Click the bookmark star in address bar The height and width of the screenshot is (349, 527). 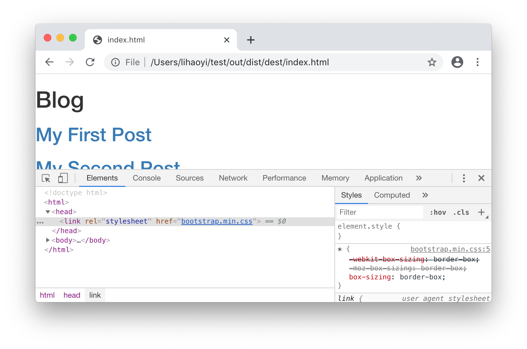pyautogui.click(x=432, y=62)
